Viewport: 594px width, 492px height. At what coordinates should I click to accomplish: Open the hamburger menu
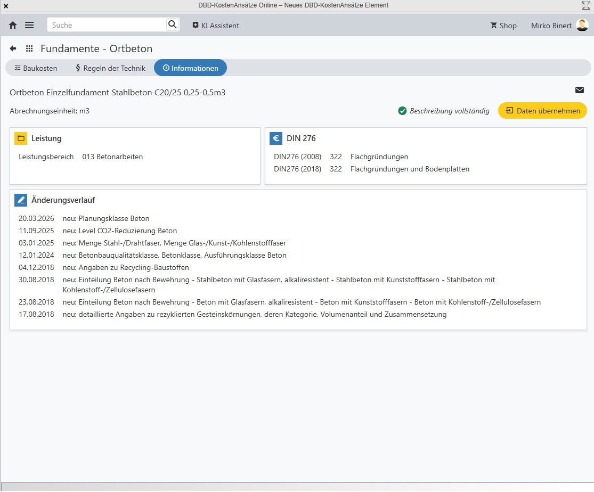point(29,25)
